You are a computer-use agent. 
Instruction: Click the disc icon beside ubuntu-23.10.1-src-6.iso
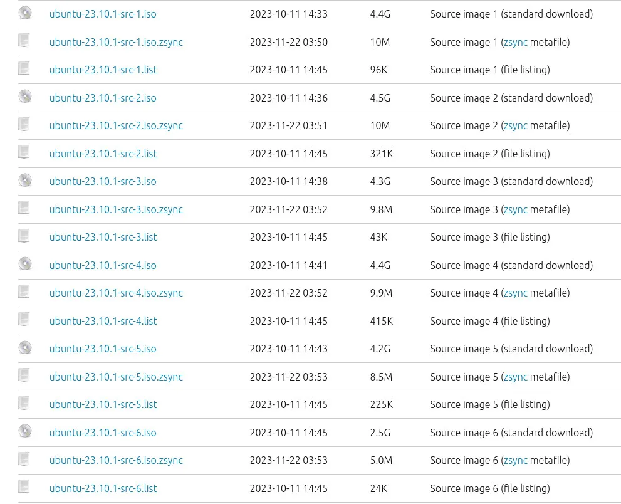(x=24, y=432)
